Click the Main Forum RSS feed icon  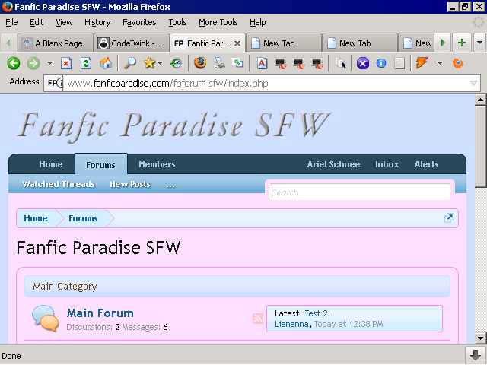pyautogui.click(x=258, y=319)
